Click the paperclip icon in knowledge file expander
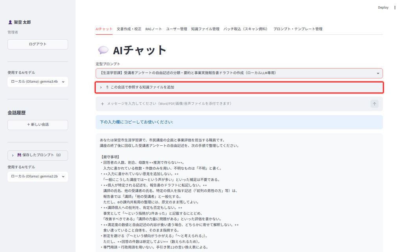Screen dimensions: 403x252 click(107, 87)
